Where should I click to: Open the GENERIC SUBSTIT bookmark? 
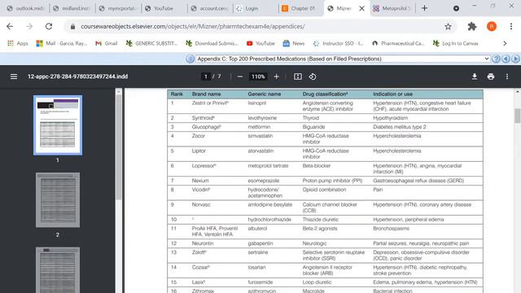(x=152, y=43)
